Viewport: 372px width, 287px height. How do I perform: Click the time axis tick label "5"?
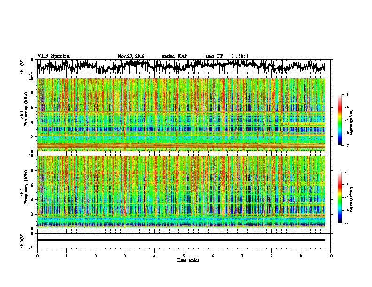click(184, 256)
